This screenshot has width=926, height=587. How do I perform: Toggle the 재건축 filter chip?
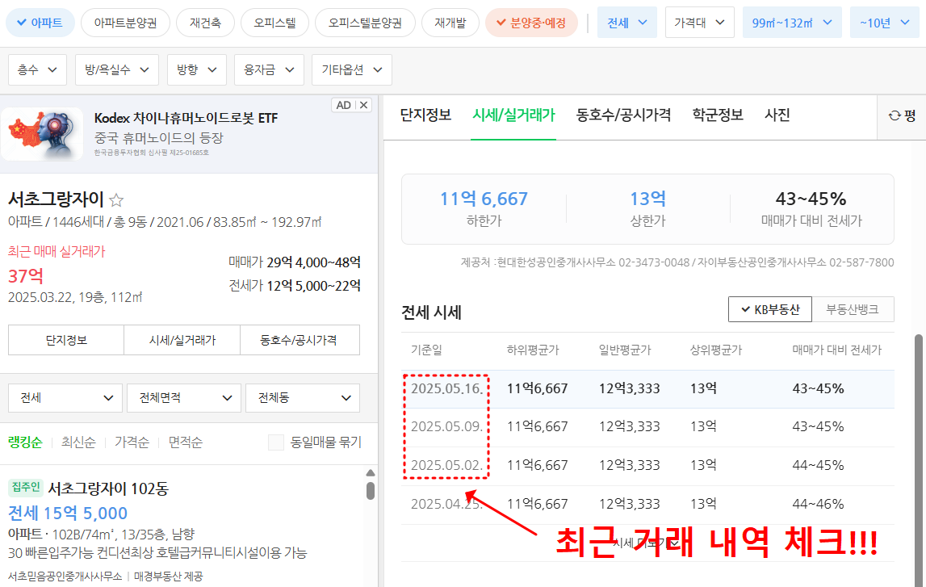point(205,23)
